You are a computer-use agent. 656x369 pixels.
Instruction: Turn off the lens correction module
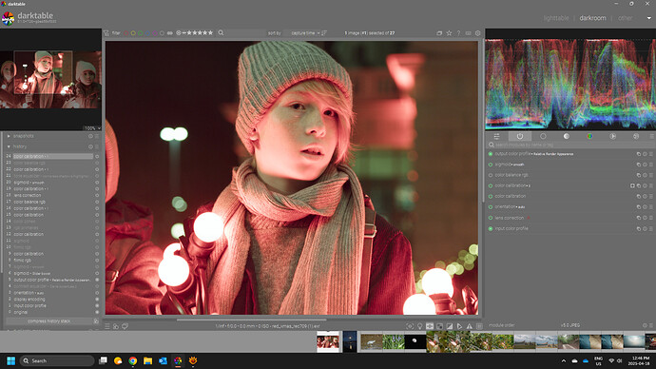click(491, 218)
